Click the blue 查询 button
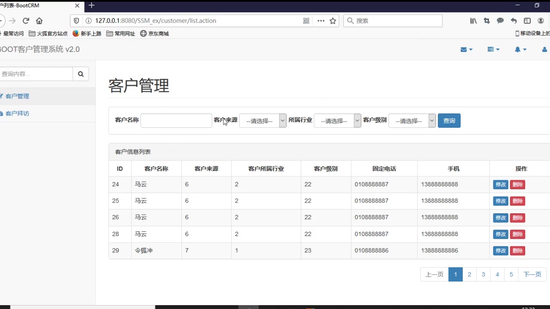This screenshot has width=550, height=309. (x=449, y=121)
